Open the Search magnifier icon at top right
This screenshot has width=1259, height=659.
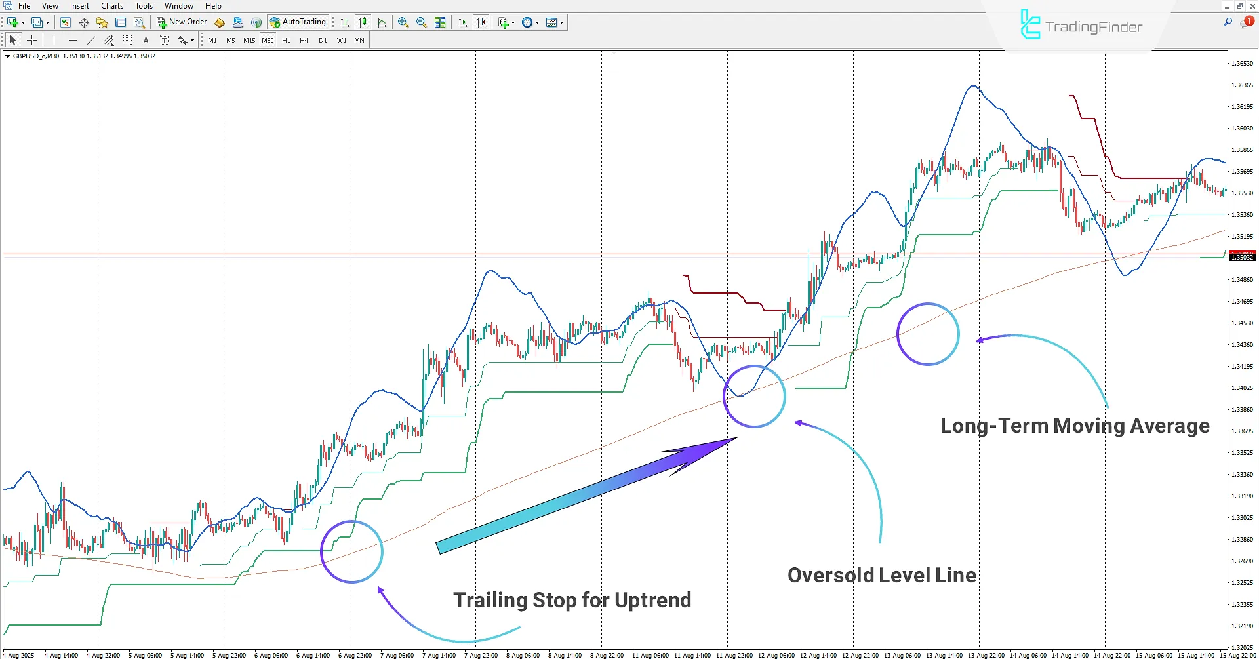point(1228,22)
